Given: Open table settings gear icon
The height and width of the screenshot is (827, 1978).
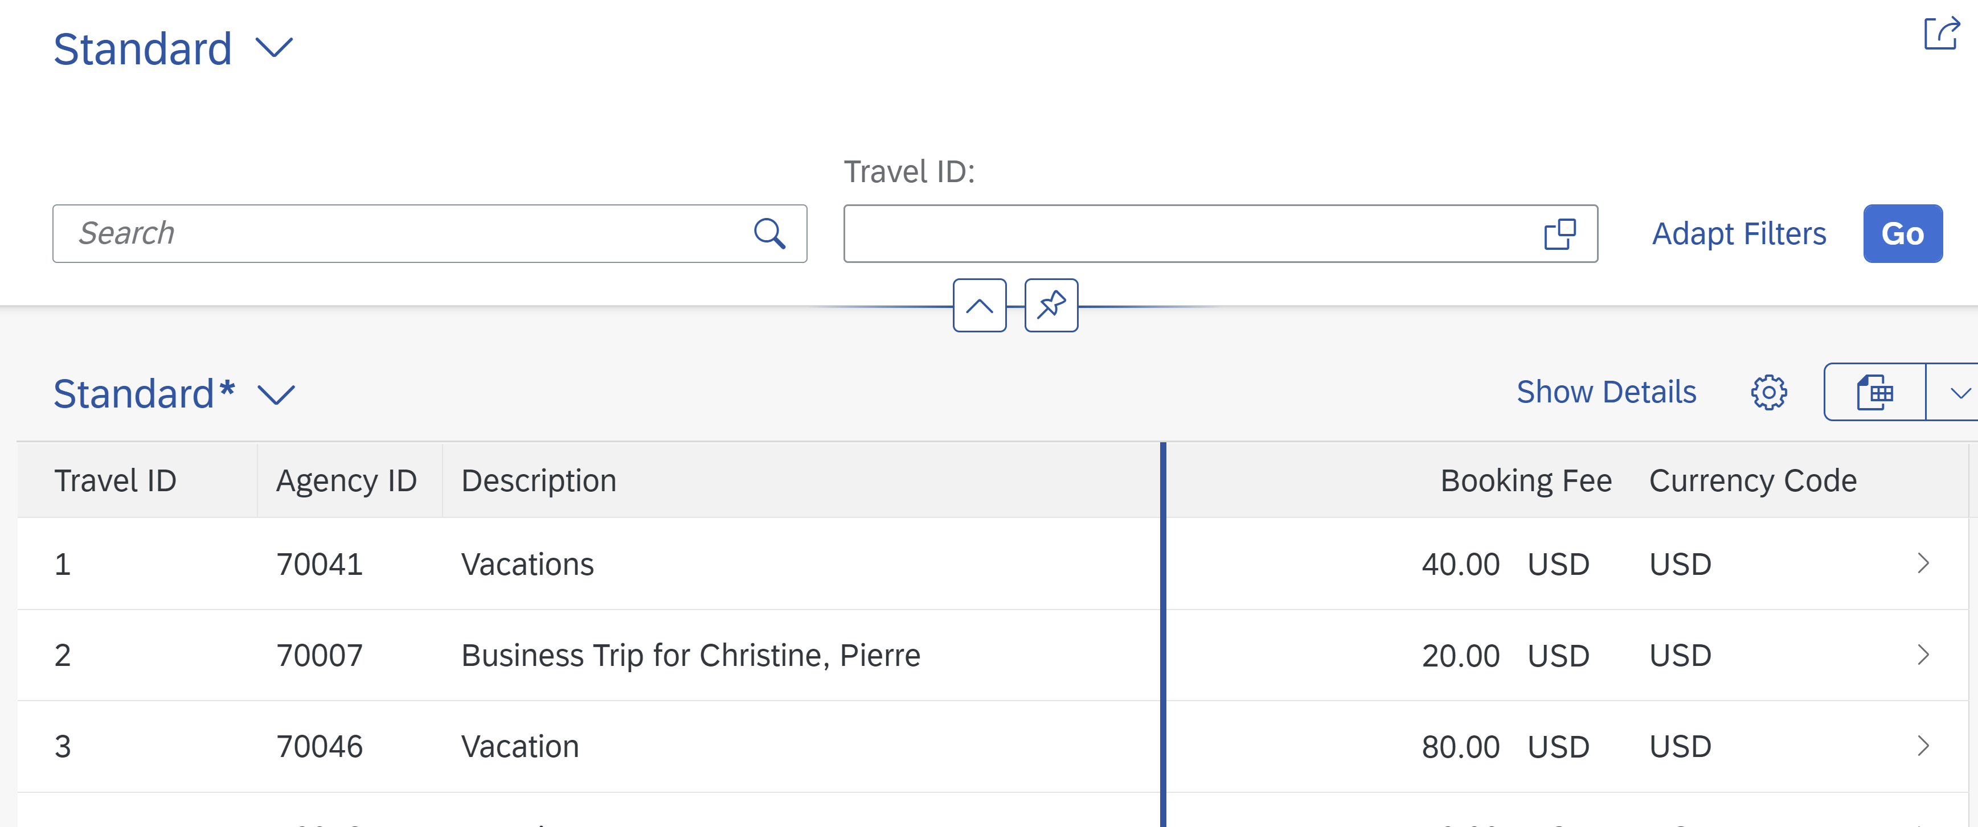Looking at the screenshot, I should pyautogui.click(x=1769, y=393).
